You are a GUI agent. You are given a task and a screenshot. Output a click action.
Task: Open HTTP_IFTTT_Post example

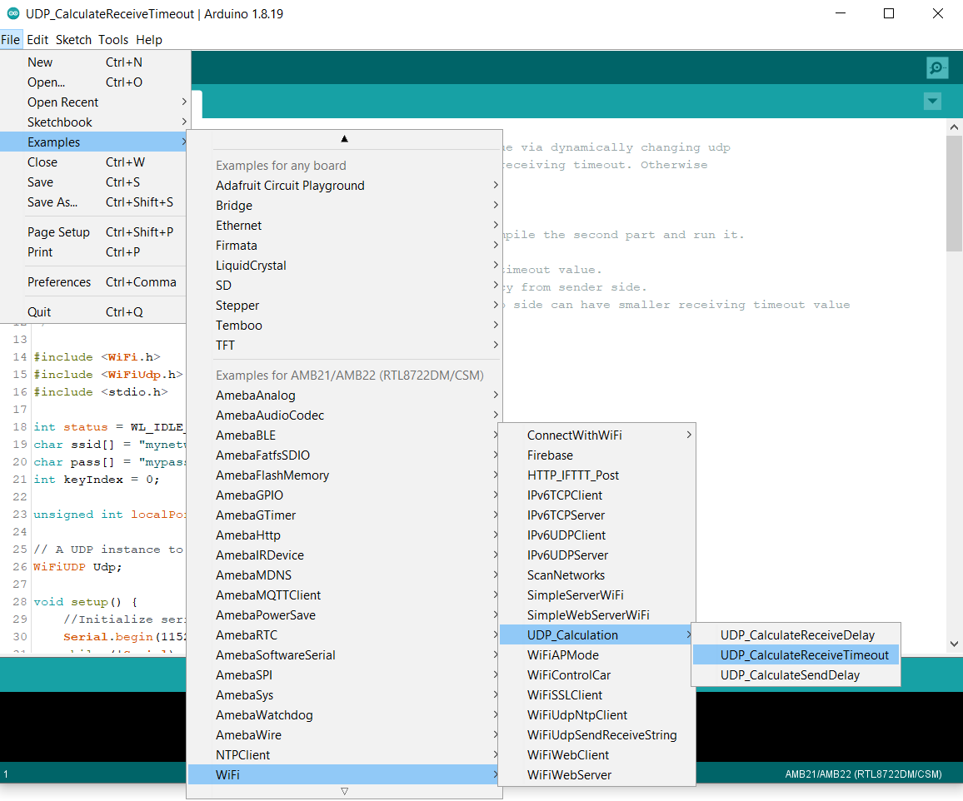point(597,475)
